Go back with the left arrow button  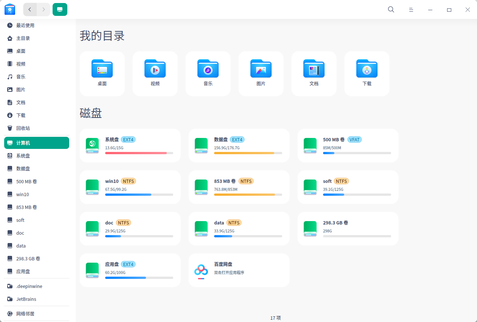[30, 9]
